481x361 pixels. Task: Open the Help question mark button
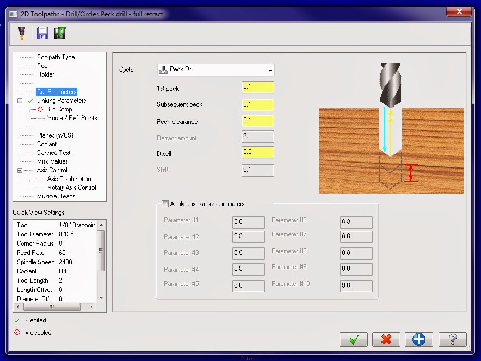[x=452, y=339]
